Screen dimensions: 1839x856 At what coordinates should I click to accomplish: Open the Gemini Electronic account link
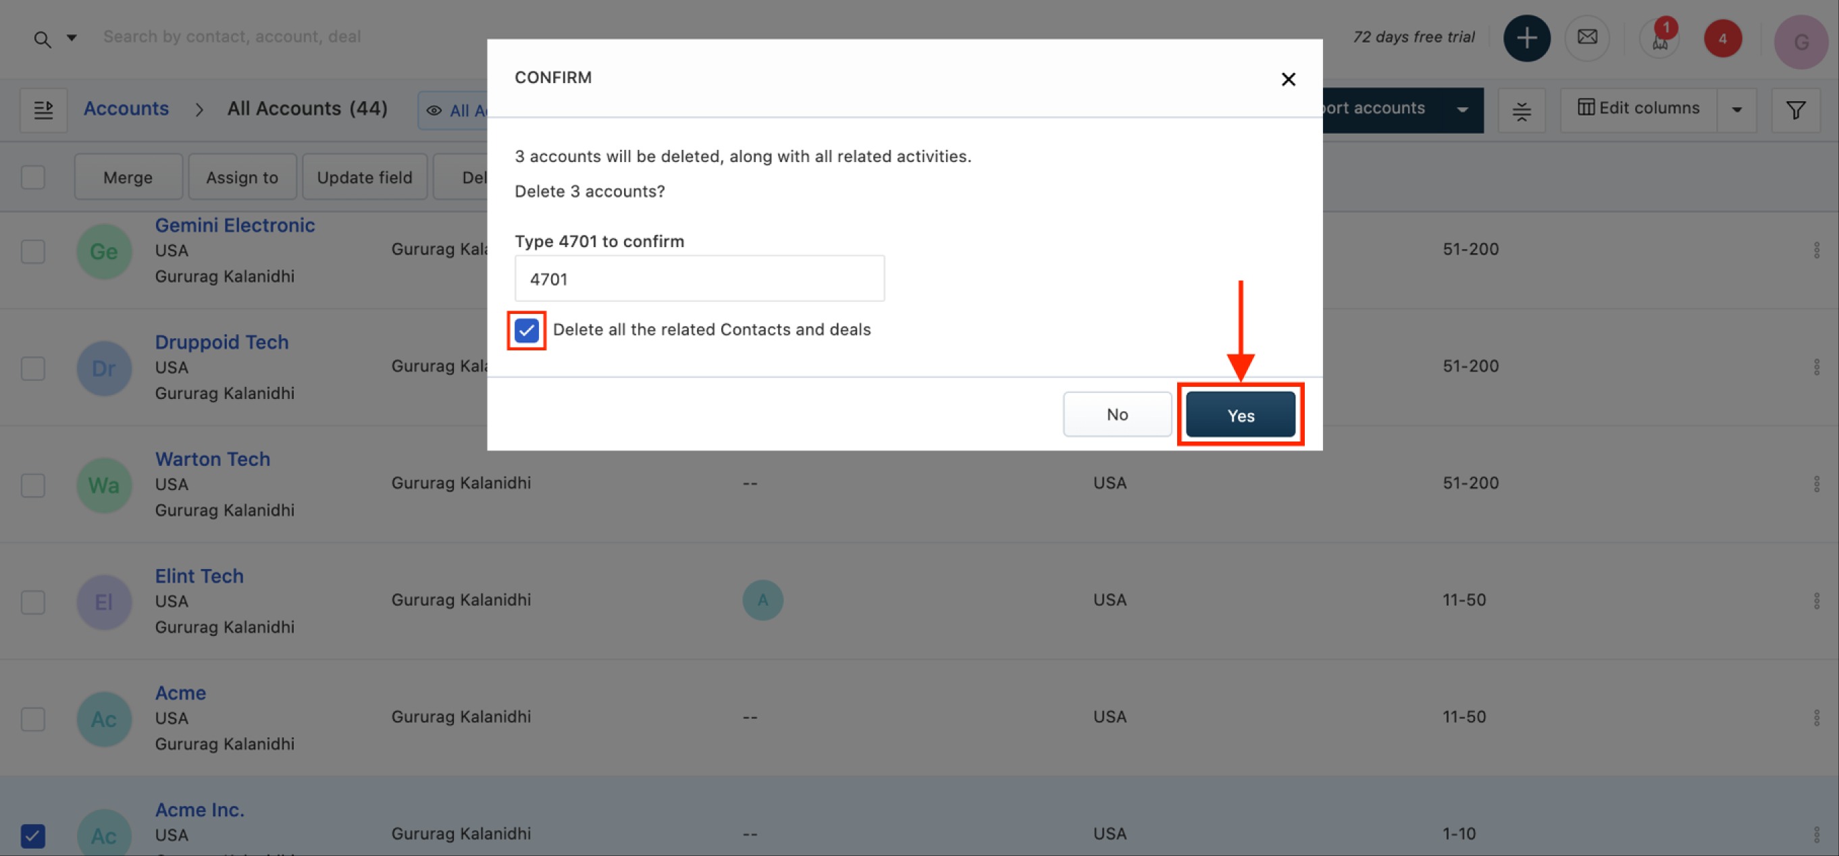tap(235, 225)
